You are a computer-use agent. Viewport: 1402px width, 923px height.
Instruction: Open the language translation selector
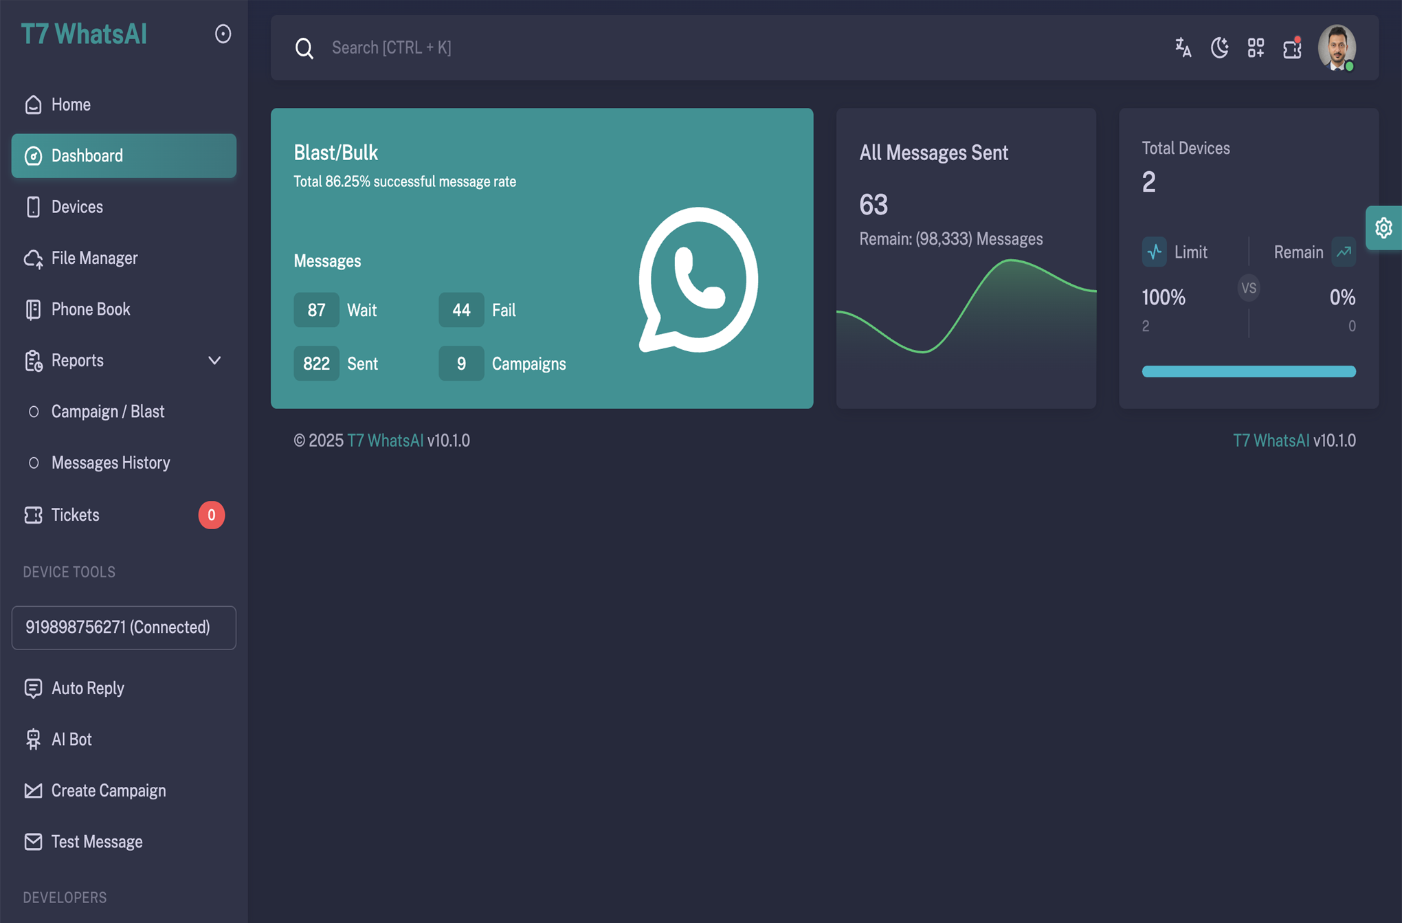point(1183,47)
